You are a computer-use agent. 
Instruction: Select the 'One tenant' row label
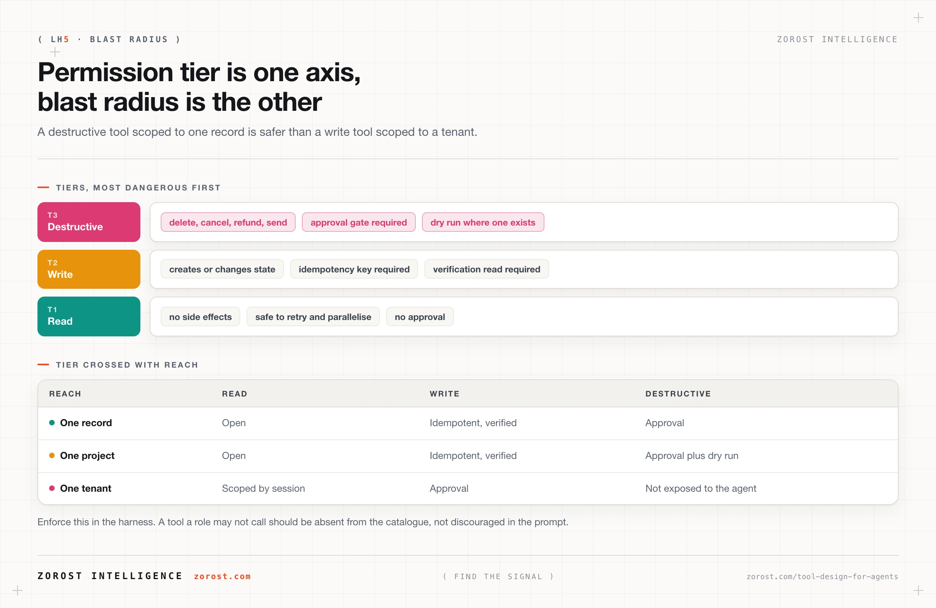click(x=86, y=488)
